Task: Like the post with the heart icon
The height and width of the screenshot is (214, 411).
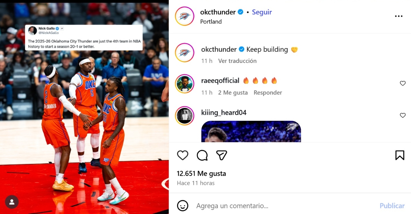Action: coord(183,155)
